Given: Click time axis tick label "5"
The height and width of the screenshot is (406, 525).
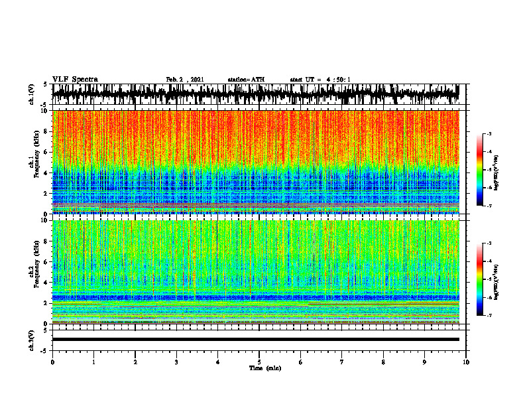Looking at the screenshot, I should click(259, 362).
